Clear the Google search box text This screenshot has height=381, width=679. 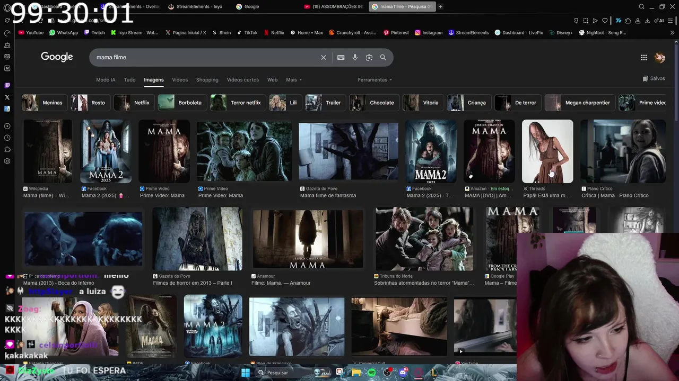(324, 57)
